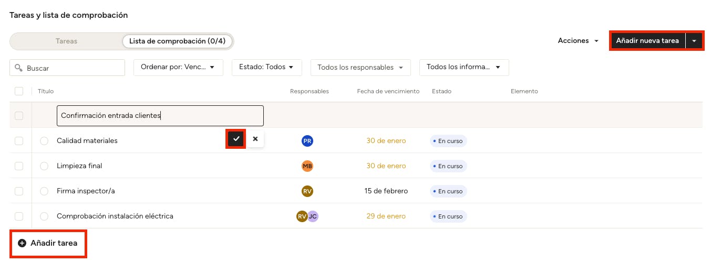Click the JC assignee avatar
Screen dimensions: 711x263
[313, 216]
